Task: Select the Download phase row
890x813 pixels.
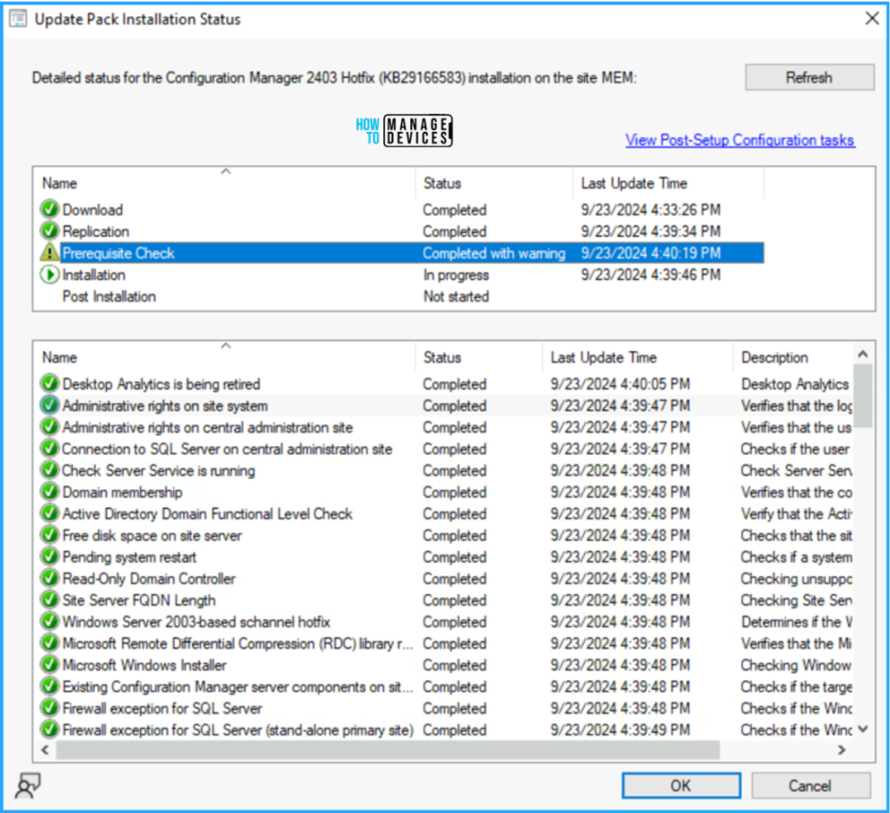Action: click(402, 209)
